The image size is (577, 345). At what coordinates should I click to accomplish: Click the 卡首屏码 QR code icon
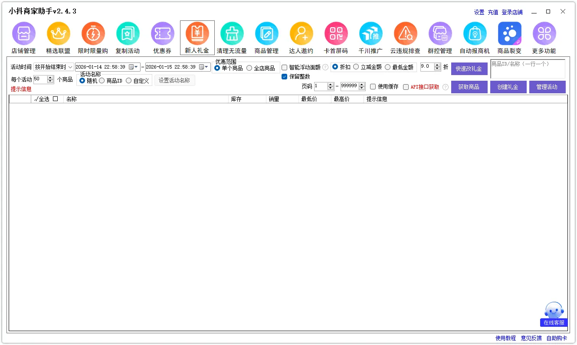pos(336,34)
